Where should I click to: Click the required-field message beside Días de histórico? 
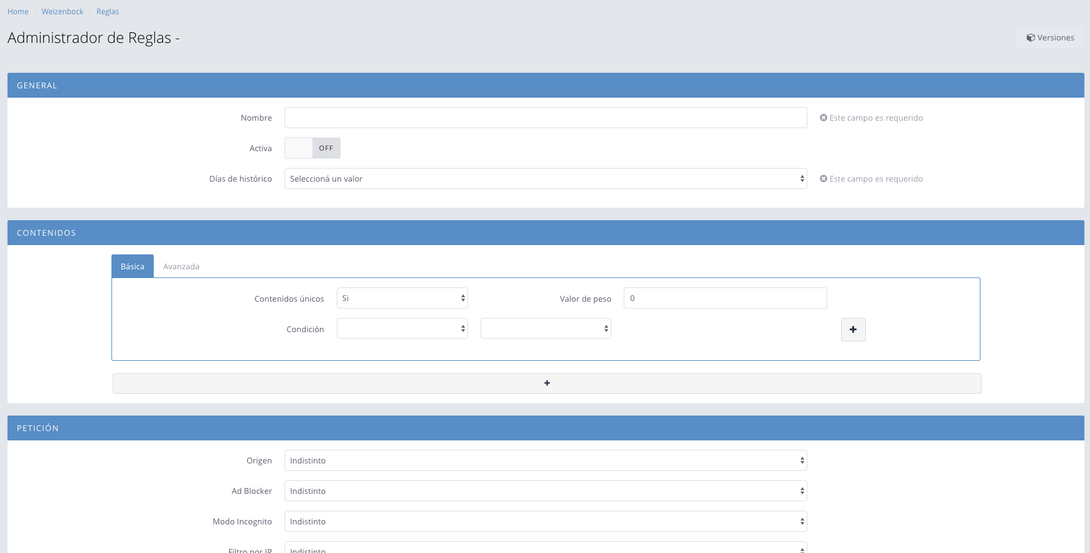tap(872, 179)
